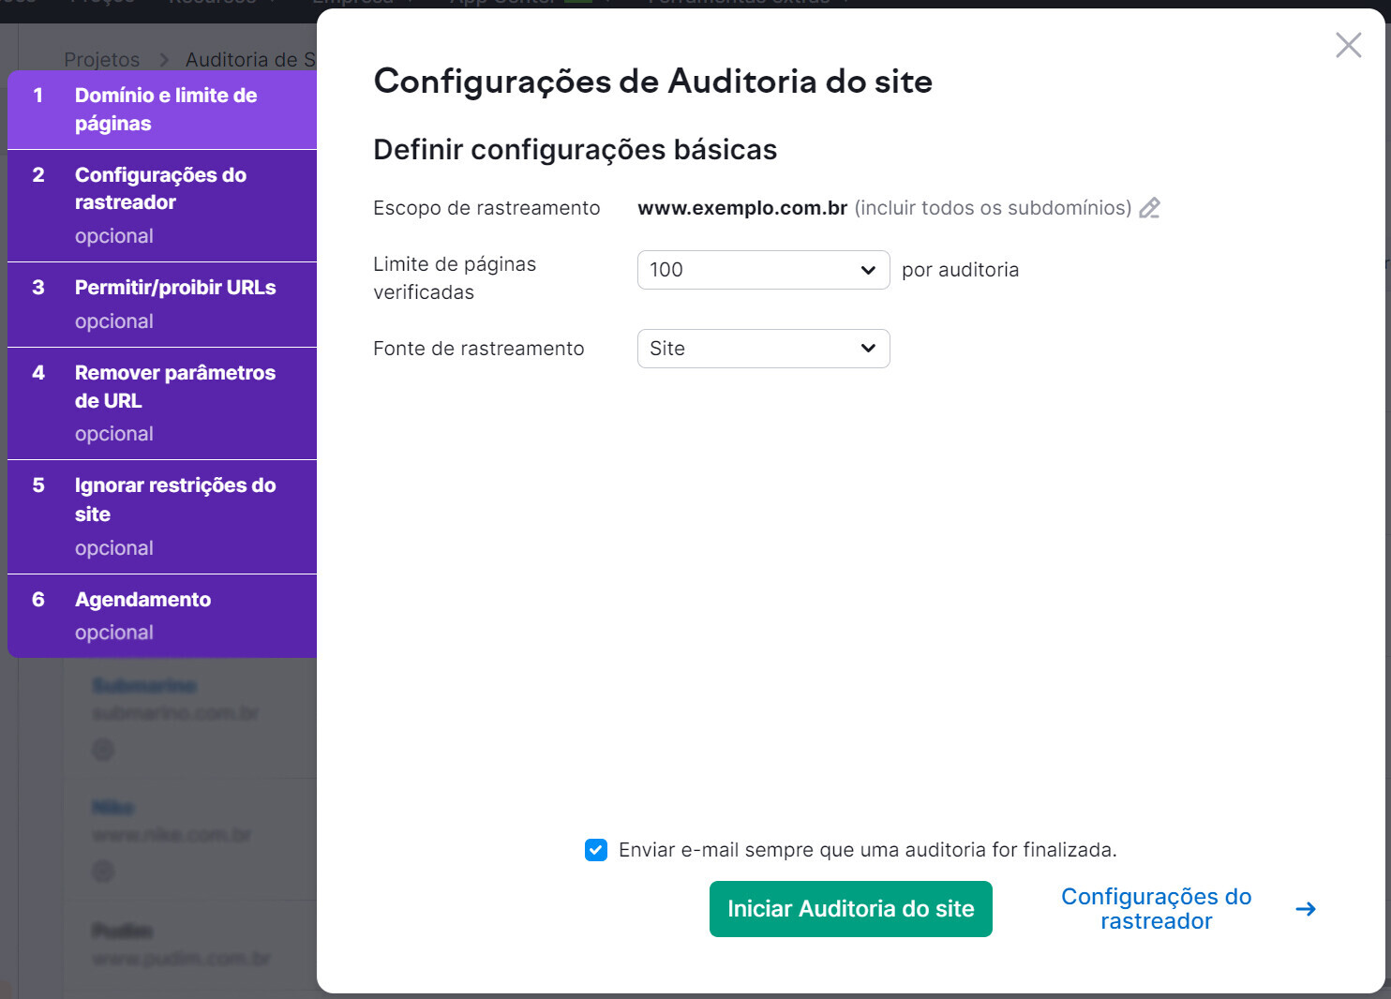
Task: Click Iniciar Auditoria do site
Action: point(849,908)
